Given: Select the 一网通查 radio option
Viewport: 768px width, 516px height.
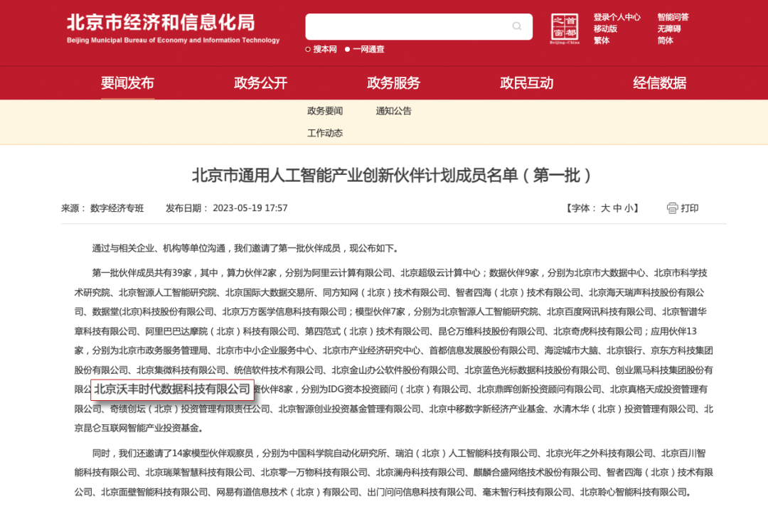Looking at the screenshot, I should [347, 50].
